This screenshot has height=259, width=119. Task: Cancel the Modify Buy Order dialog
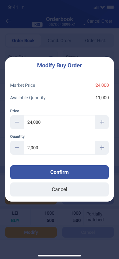[60, 189]
